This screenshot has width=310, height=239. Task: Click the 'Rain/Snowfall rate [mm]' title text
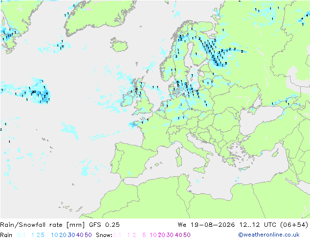43,225
